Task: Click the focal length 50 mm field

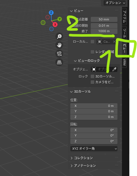Action: (104, 19)
